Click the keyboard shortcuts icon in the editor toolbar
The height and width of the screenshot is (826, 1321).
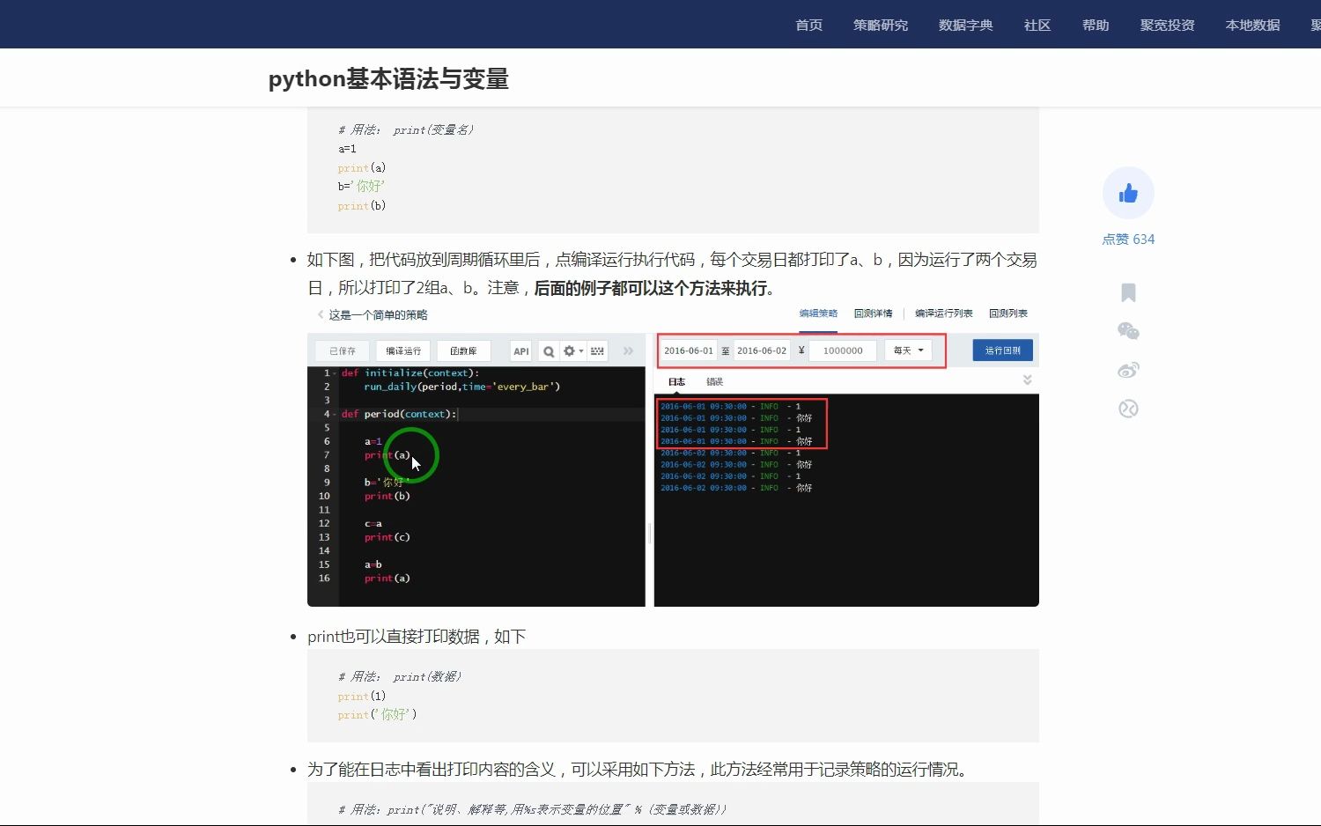[597, 351]
